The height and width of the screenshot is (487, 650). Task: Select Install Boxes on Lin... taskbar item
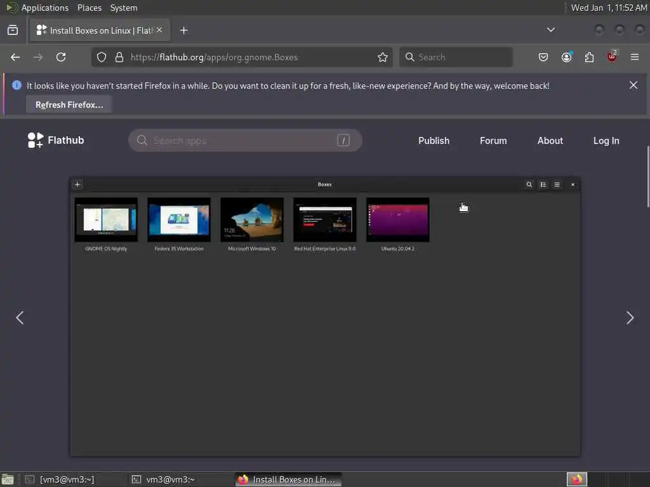tap(288, 479)
